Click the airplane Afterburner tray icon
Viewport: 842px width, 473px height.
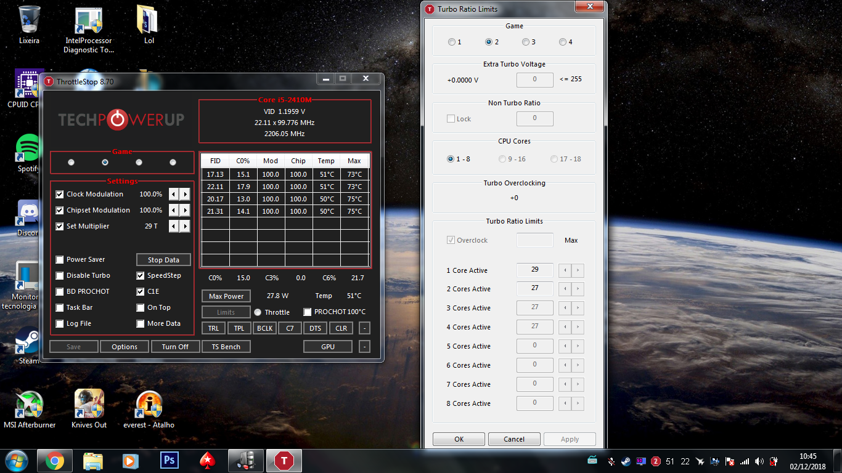[x=700, y=461]
